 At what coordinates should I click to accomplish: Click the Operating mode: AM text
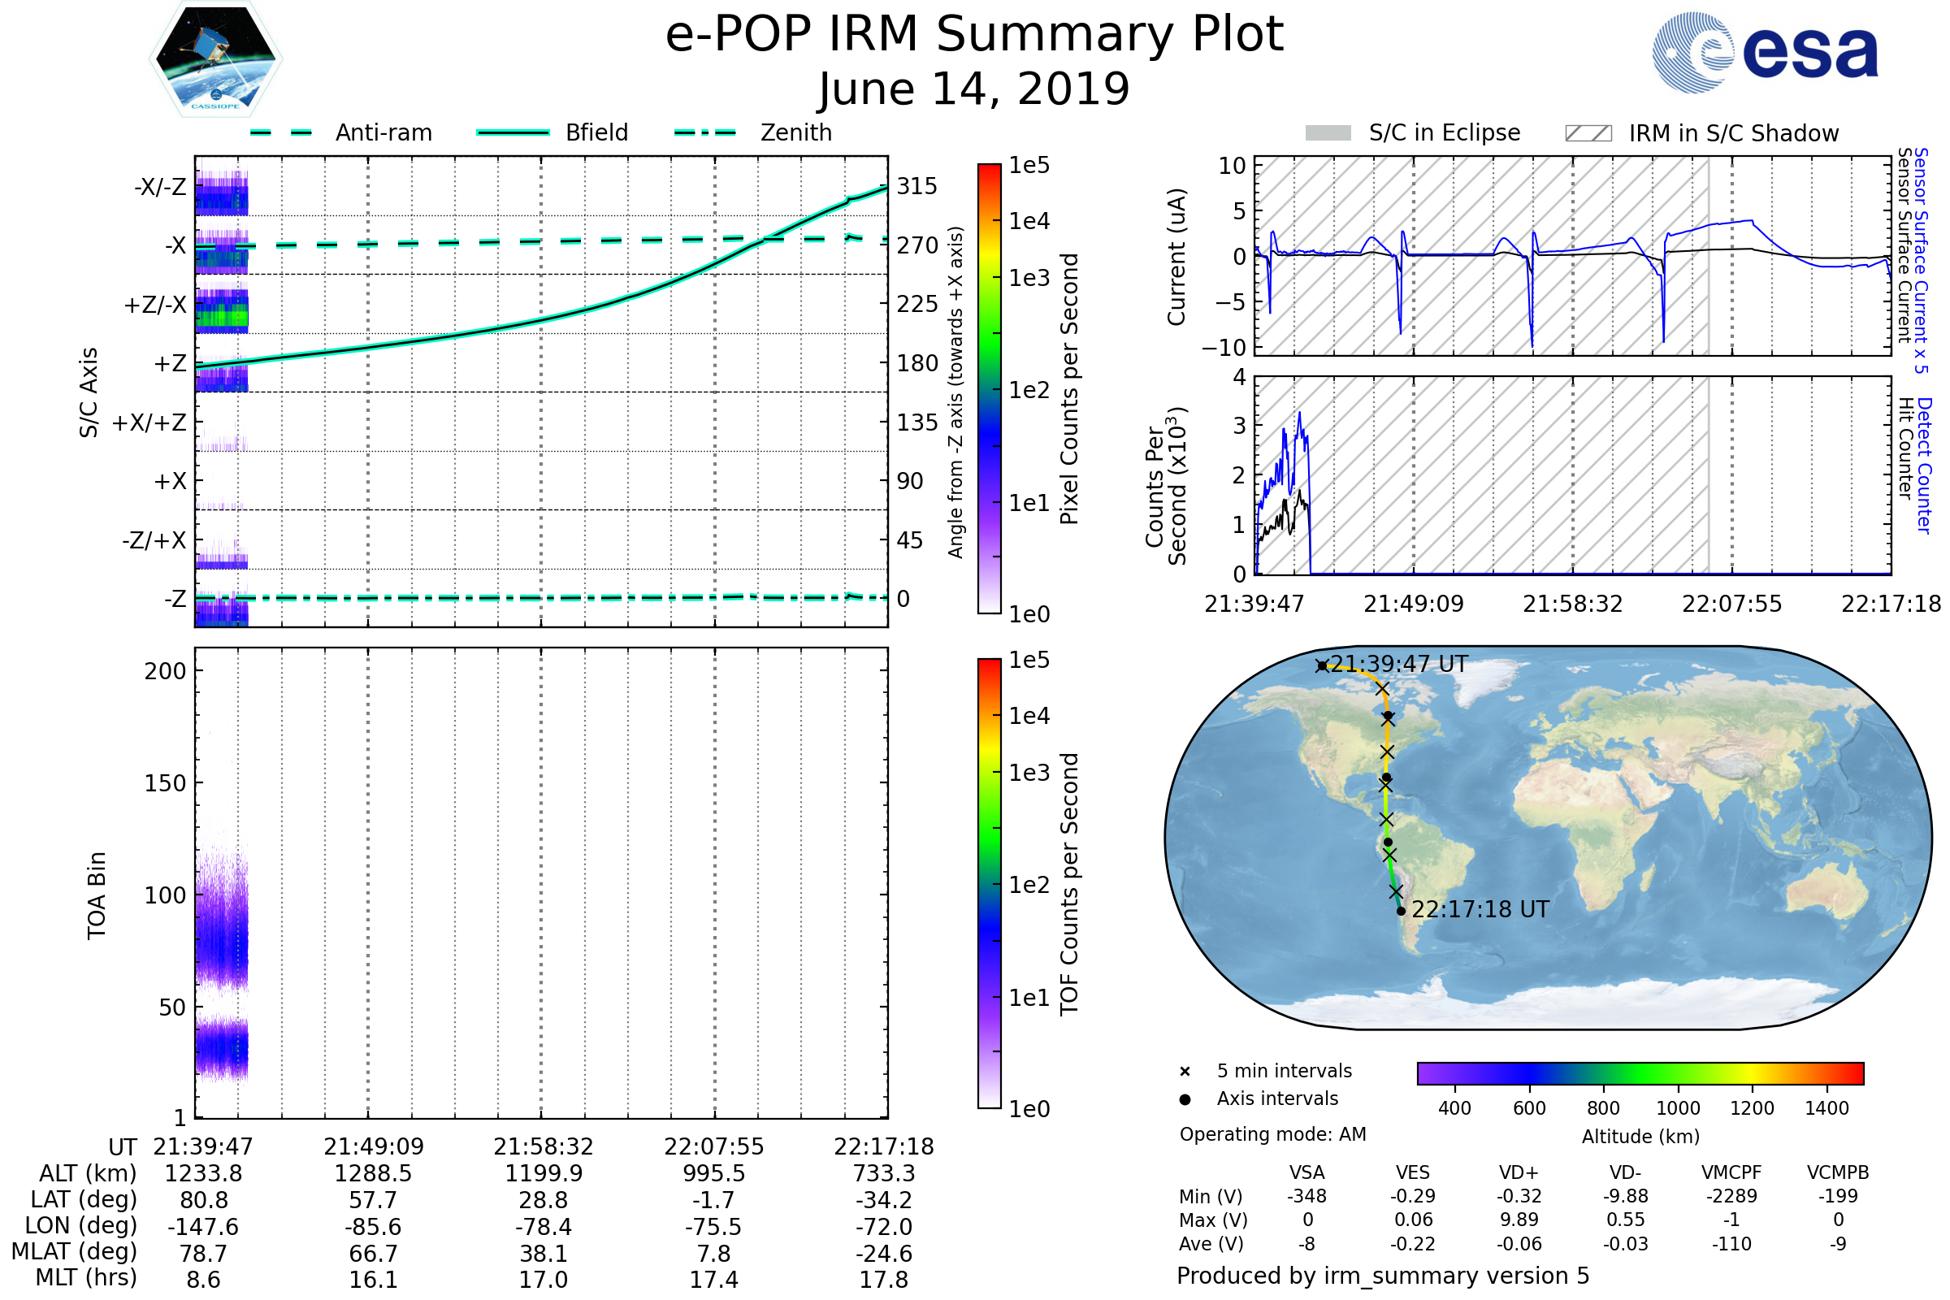(1272, 1134)
